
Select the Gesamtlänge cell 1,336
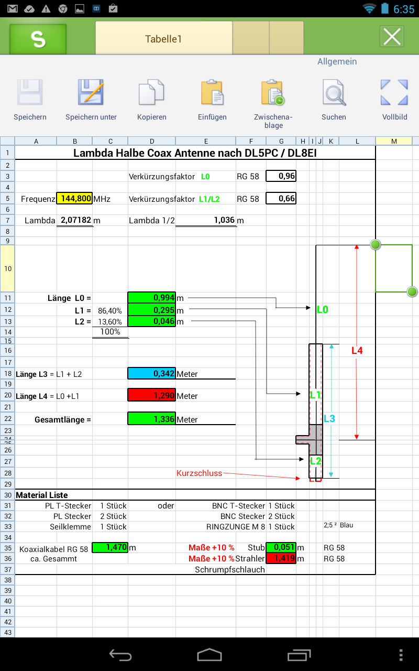pos(151,419)
